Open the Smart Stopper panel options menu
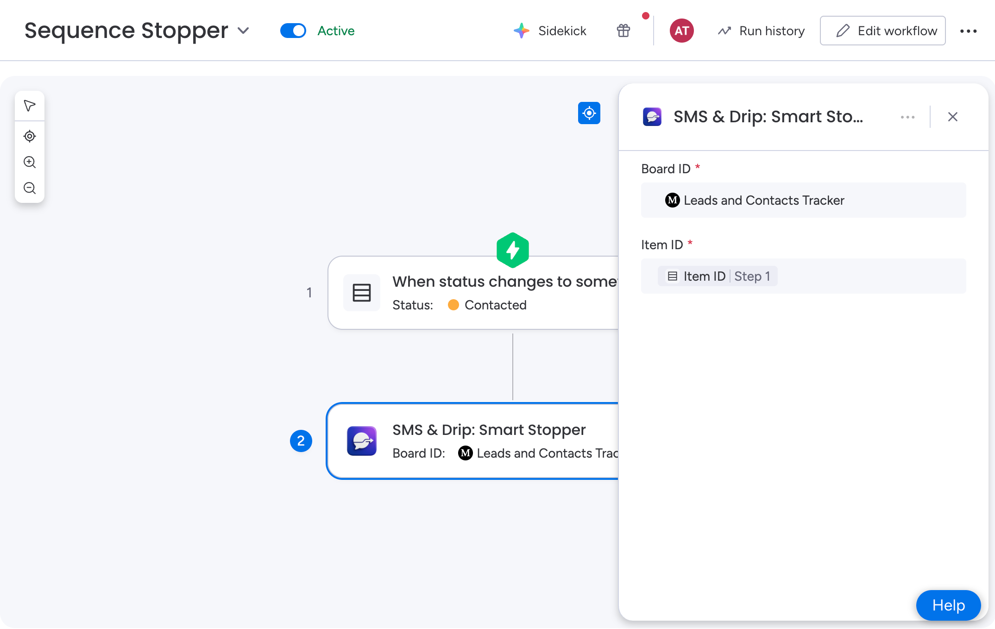Image resolution: width=995 pixels, height=629 pixels. [x=907, y=117]
